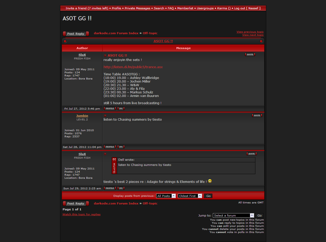
Task: Open the Select a forum dropdown
Action: pyautogui.click(x=233, y=216)
